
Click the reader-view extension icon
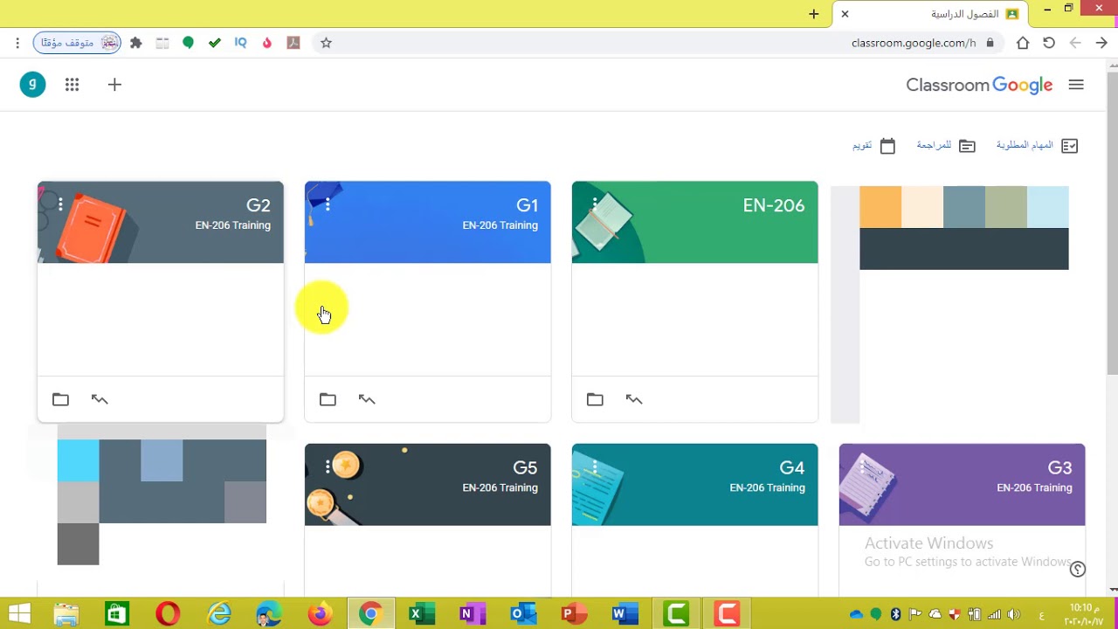point(162,43)
